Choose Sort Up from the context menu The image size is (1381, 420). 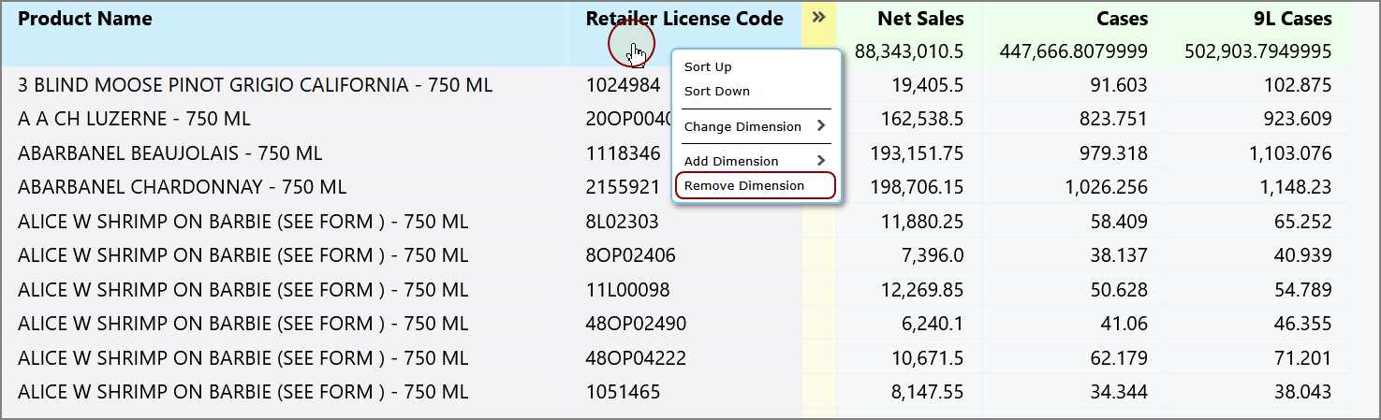point(708,67)
